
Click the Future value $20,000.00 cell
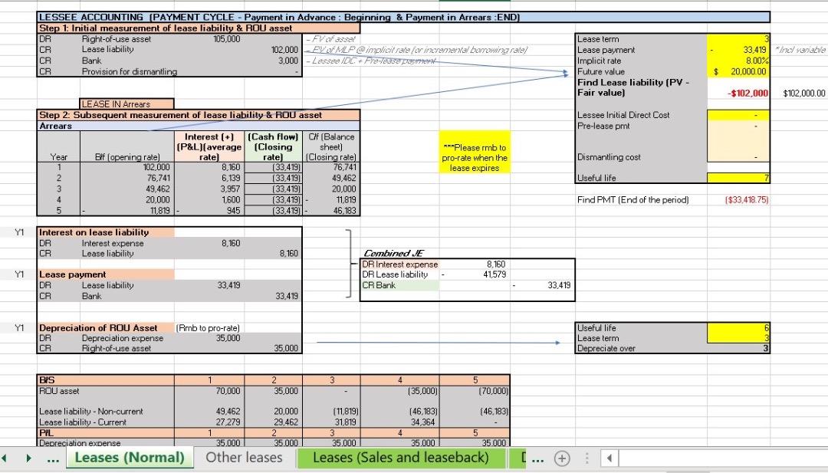(x=738, y=71)
